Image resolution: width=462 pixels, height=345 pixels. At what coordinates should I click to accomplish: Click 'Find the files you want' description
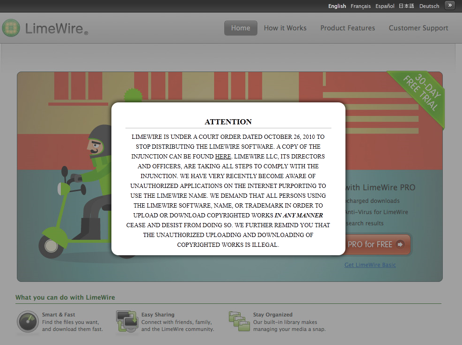pyautogui.click(x=71, y=322)
